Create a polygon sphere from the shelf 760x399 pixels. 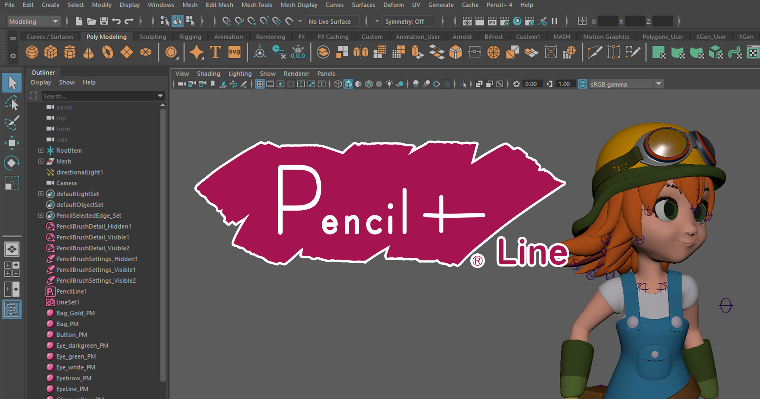coord(32,52)
